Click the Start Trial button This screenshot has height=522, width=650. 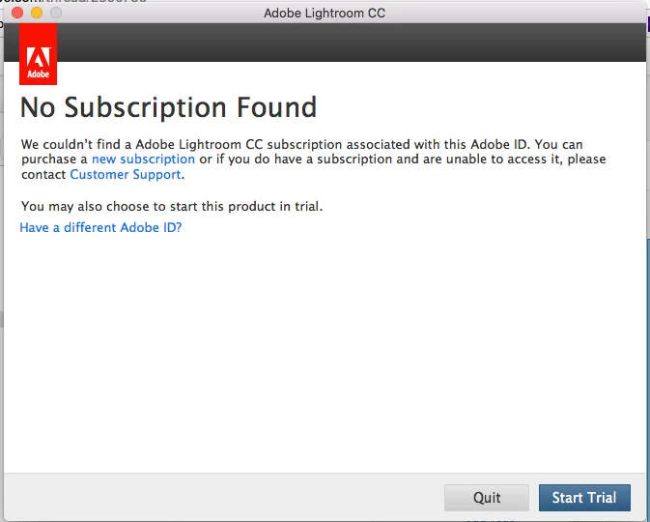click(x=584, y=498)
